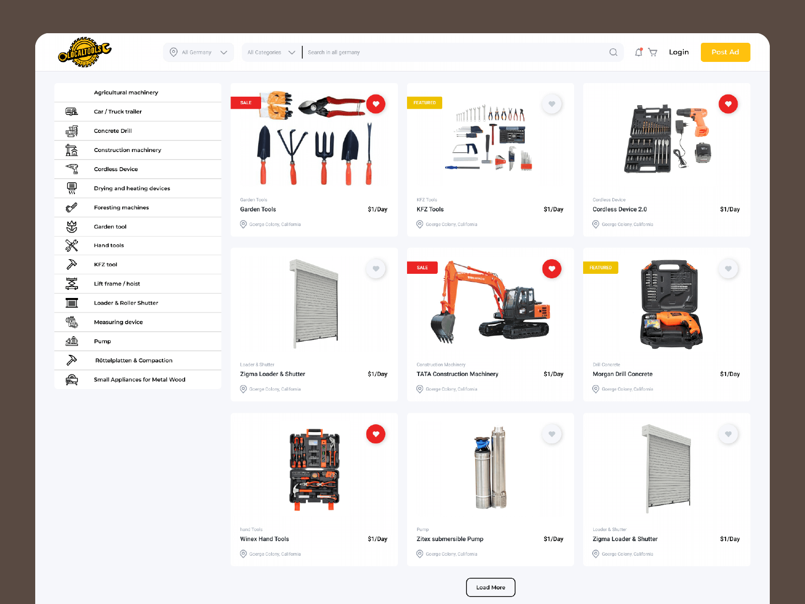Click the SALE badge on TATA Construction
This screenshot has height=604, width=805.
coord(422,268)
